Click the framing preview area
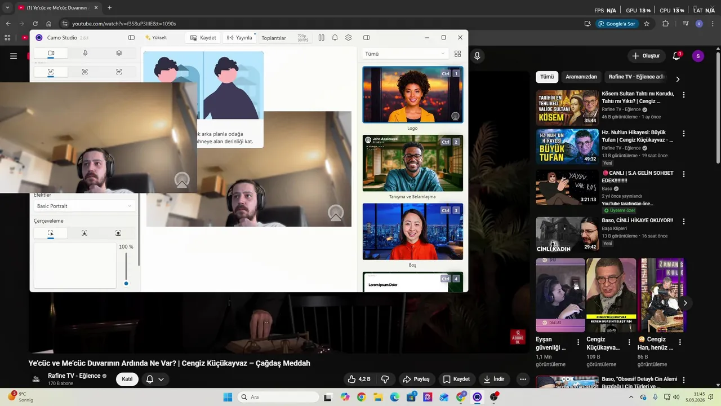 click(x=75, y=265)
